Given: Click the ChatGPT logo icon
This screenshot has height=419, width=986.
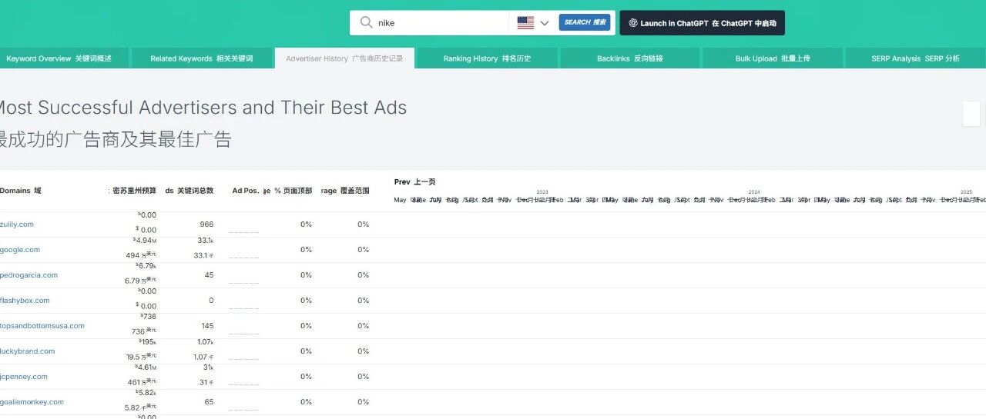Looking at the screenshot, I should (x=632, y=23).
